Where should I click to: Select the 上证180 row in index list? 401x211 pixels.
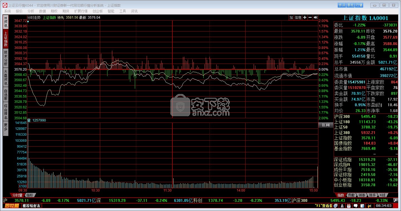(x=366, y=122)
